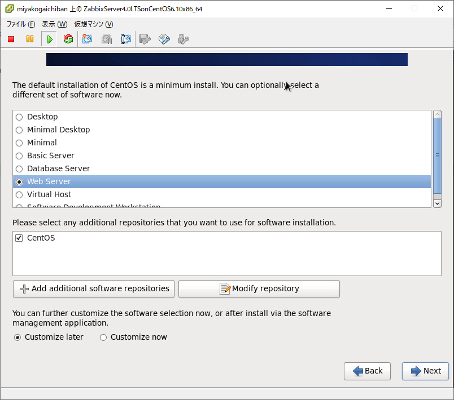Viewport: 454px width, 400px height.
Task: Click the floppy drive connect icon
Action: coord(145,39)
